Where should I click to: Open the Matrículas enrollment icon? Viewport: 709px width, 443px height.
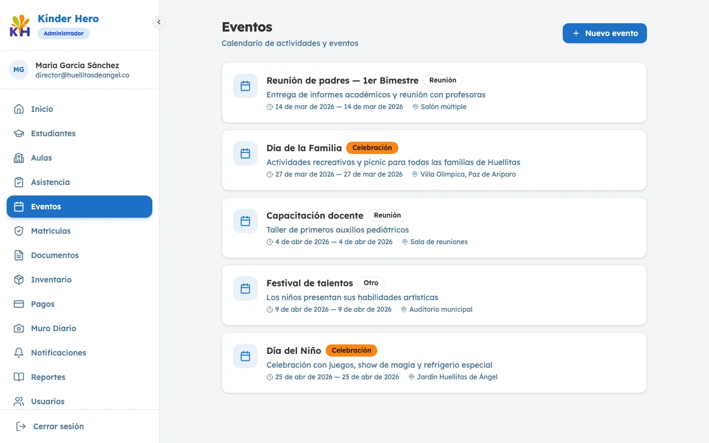pos(18,231)
